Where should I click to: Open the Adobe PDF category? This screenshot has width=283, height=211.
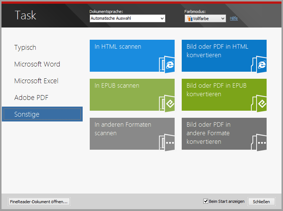click(31, 98)
